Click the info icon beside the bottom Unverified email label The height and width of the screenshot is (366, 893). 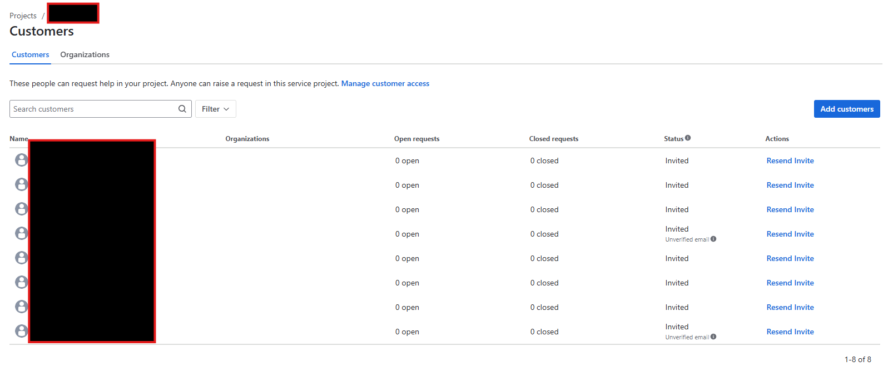713,337
